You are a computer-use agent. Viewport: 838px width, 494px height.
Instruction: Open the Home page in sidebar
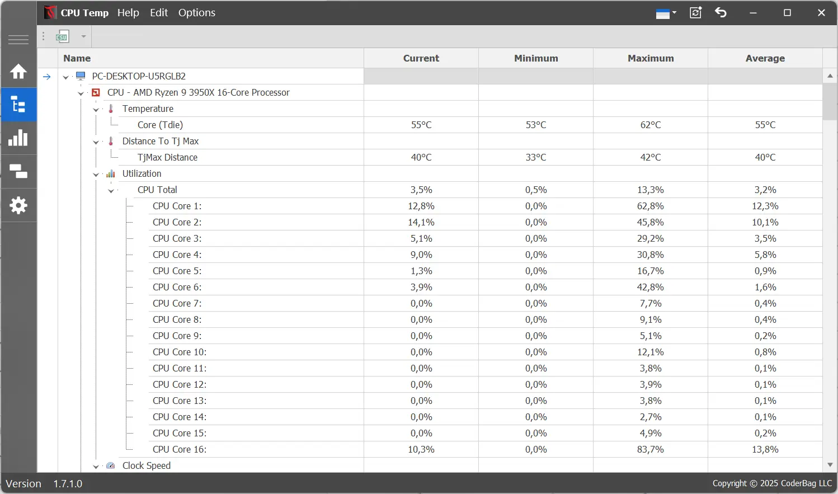18,72
